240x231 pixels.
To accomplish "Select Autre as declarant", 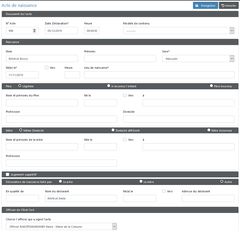I will click(222, 181).
